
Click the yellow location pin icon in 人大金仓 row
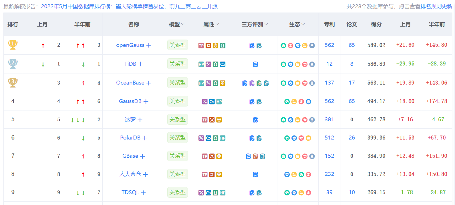click(x=219, y=175)
